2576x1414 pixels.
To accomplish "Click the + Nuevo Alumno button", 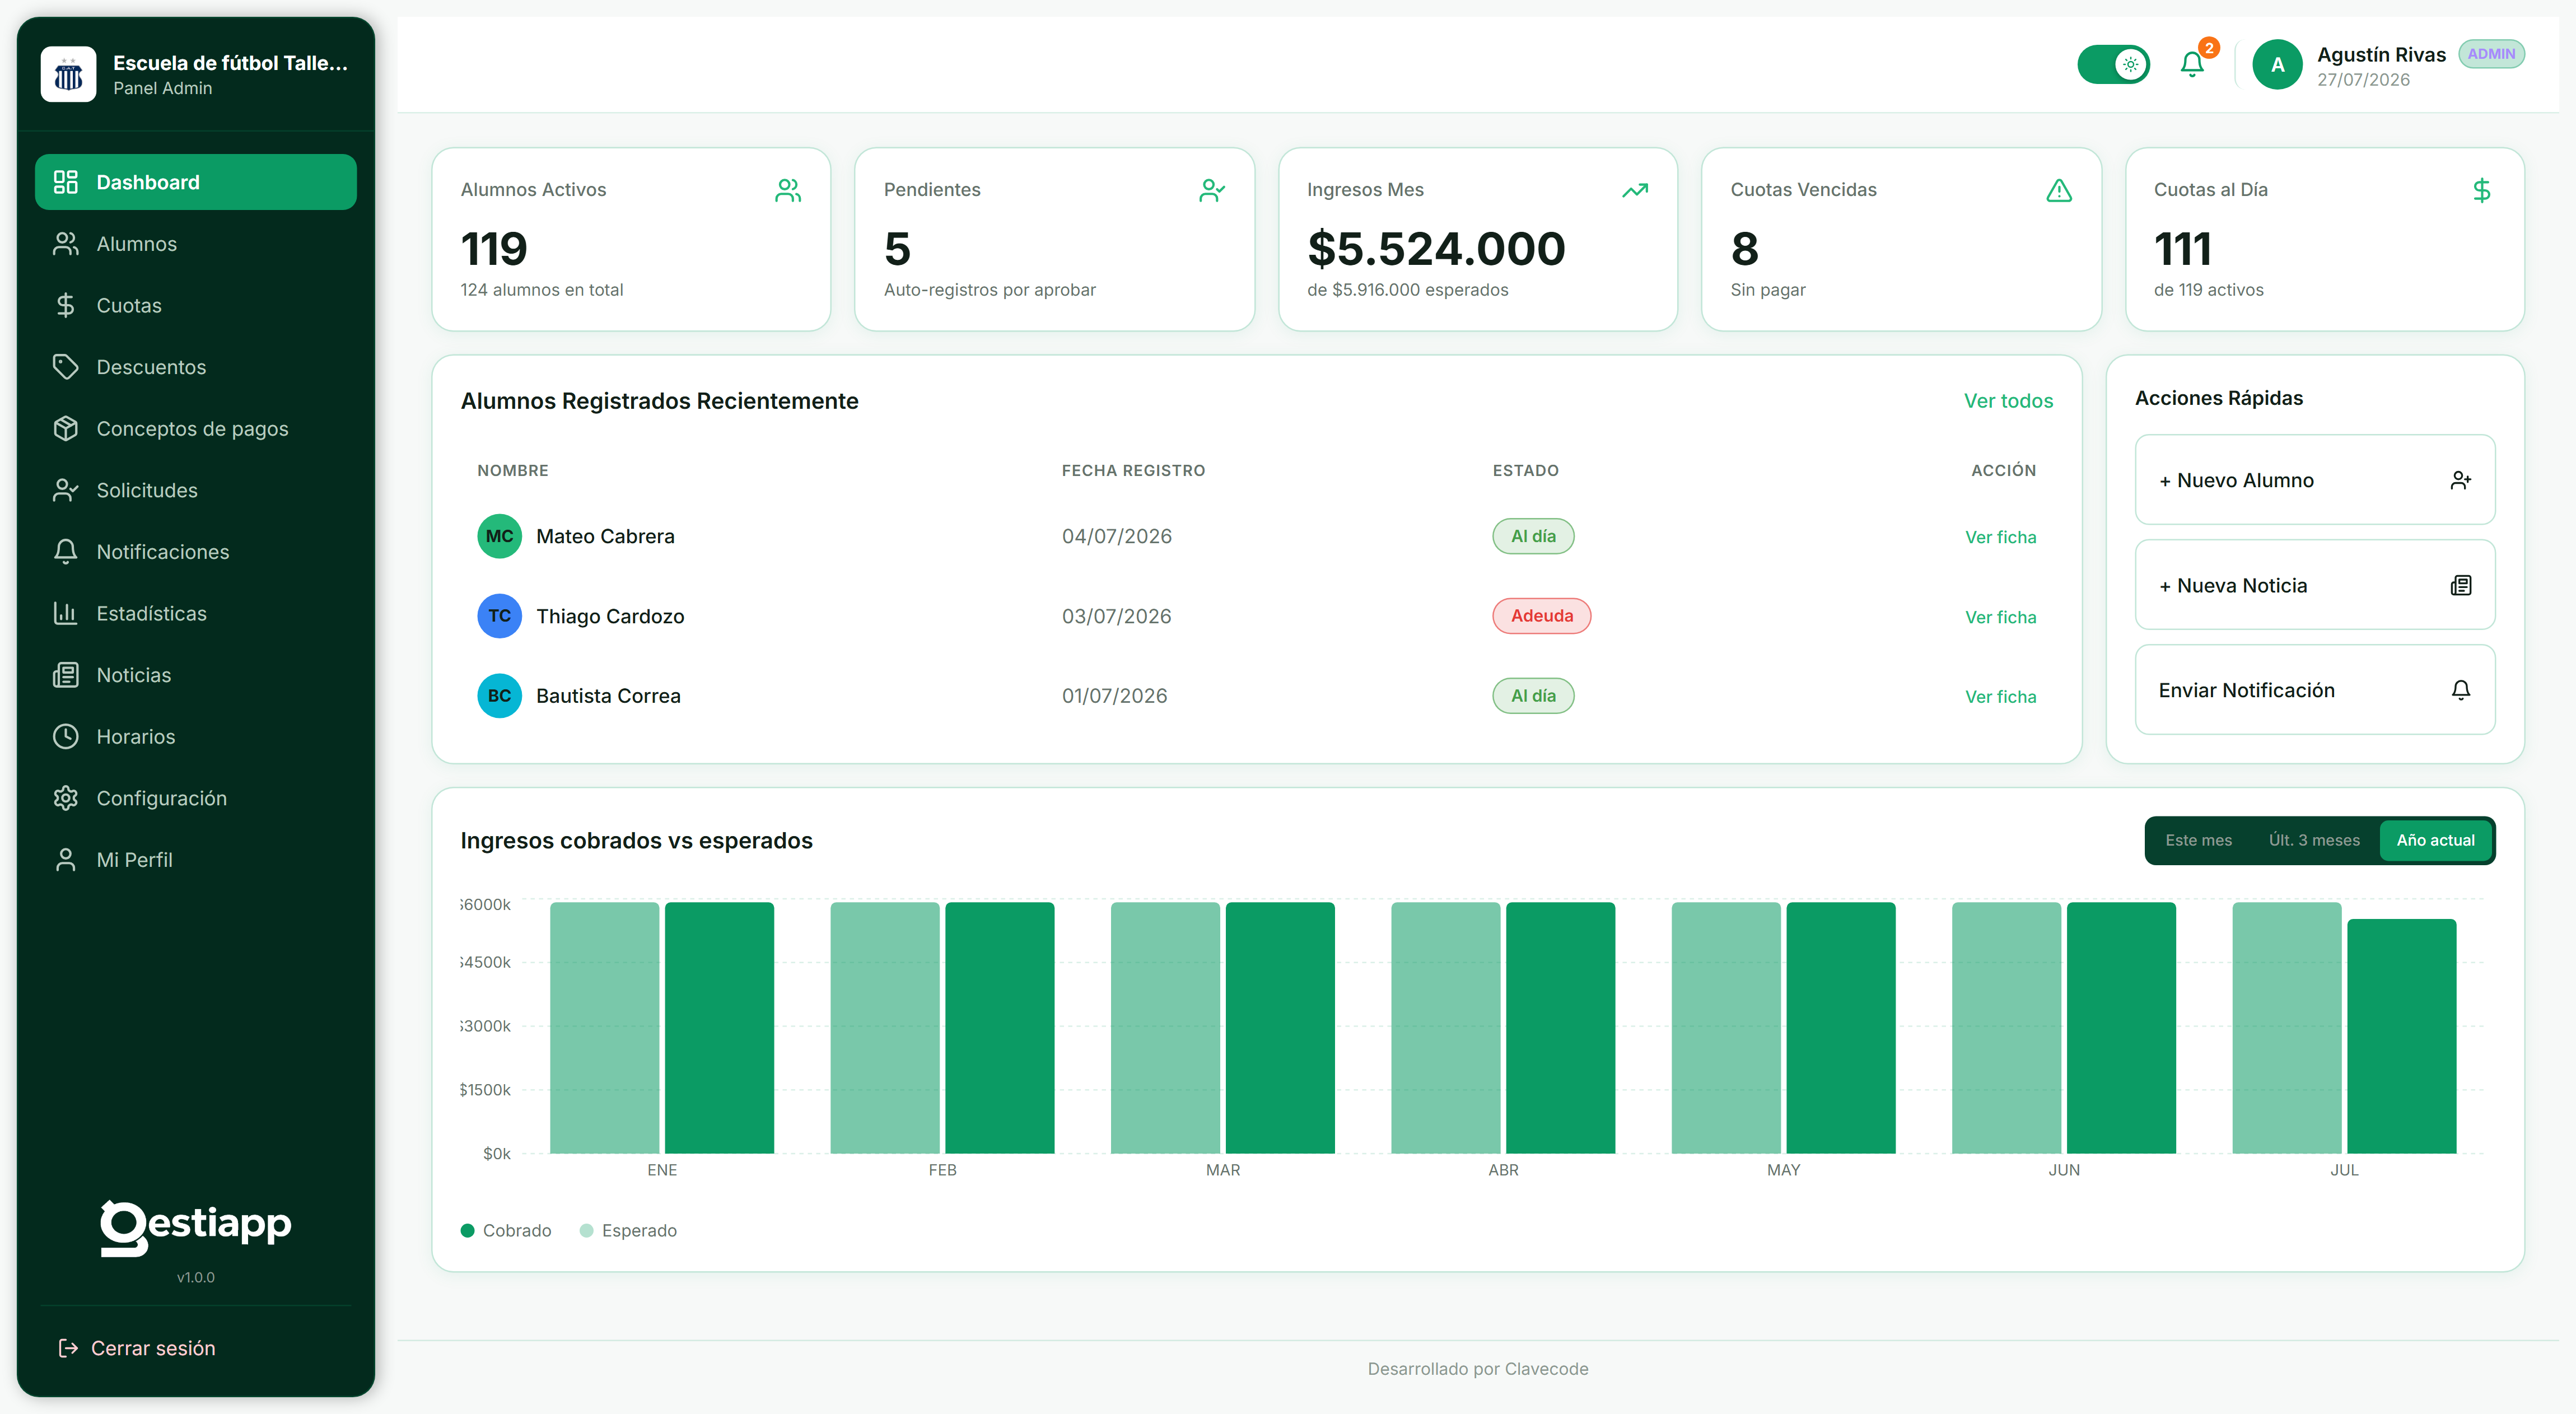I will click(2315, 480).
